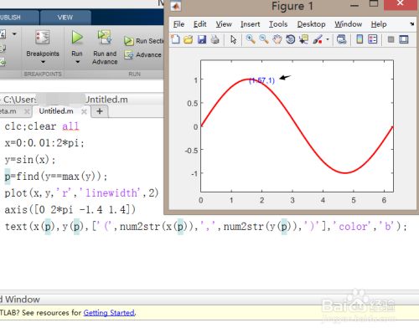Expand the Breakpoints dropdown arrow
Viewport: 419px width, 333px height.
(43, 62)
